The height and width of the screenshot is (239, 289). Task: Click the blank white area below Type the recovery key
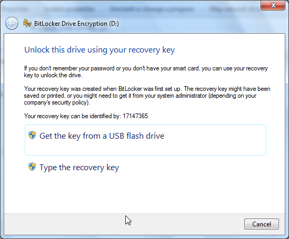(144, 193)
